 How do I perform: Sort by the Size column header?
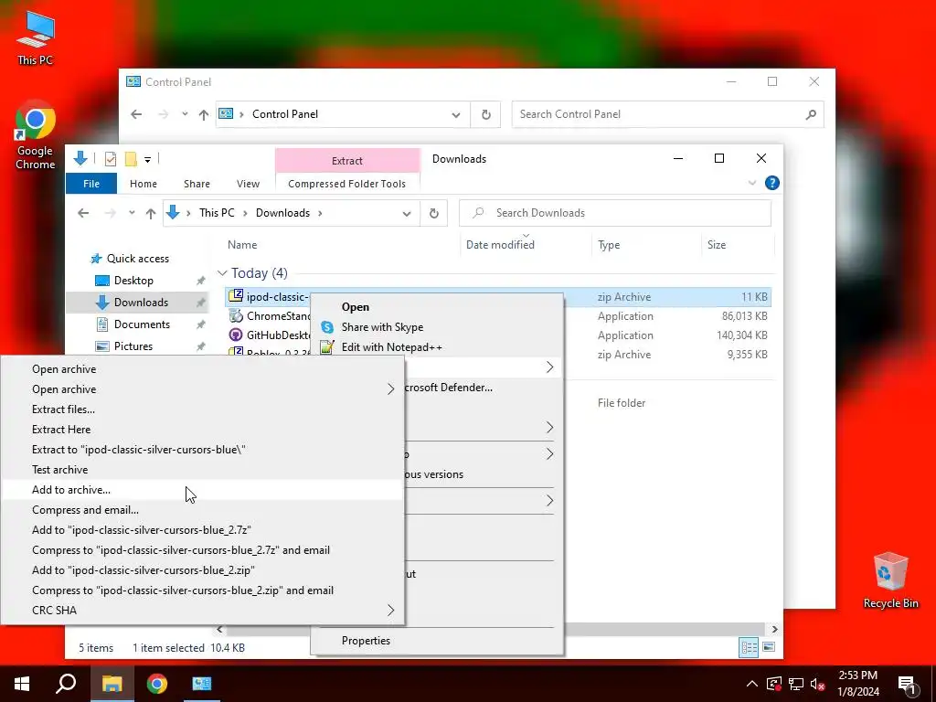(x=717, y=245)
